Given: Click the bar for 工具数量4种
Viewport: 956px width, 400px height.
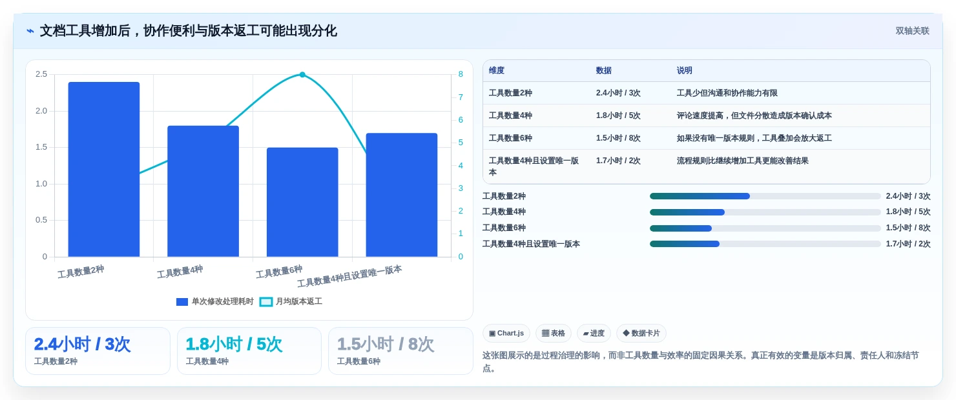Looking at the screenshot, I should tap(203, 191).
